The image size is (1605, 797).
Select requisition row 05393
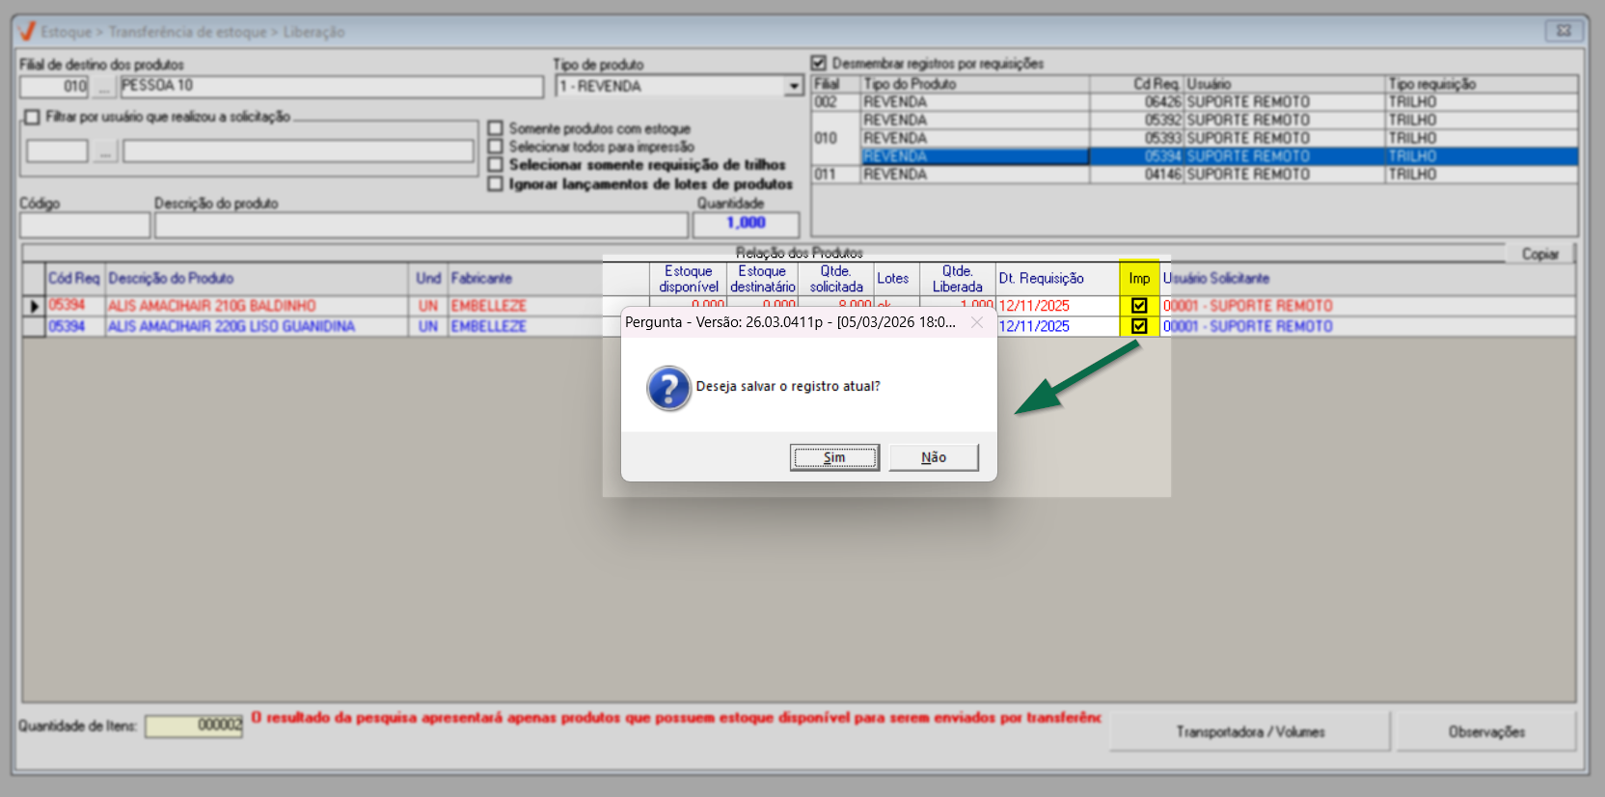point(1219,138)
